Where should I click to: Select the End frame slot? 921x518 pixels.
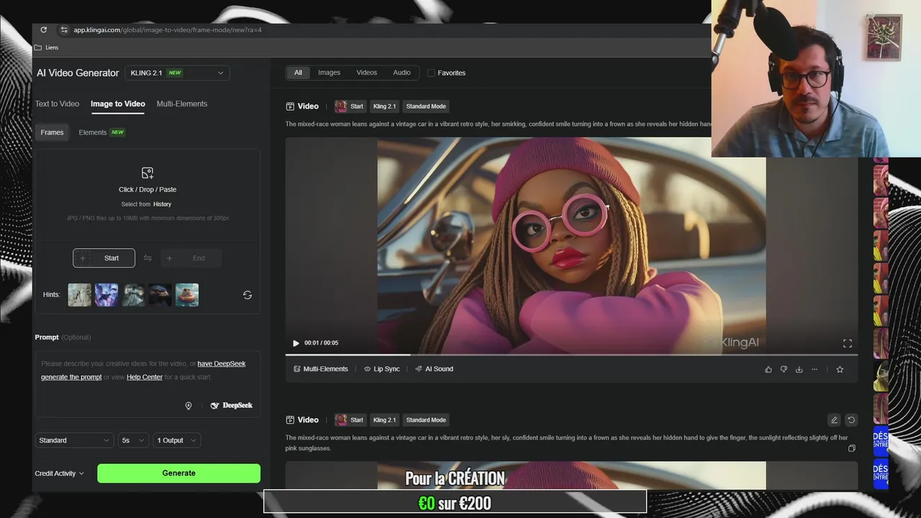click(191, 258)
